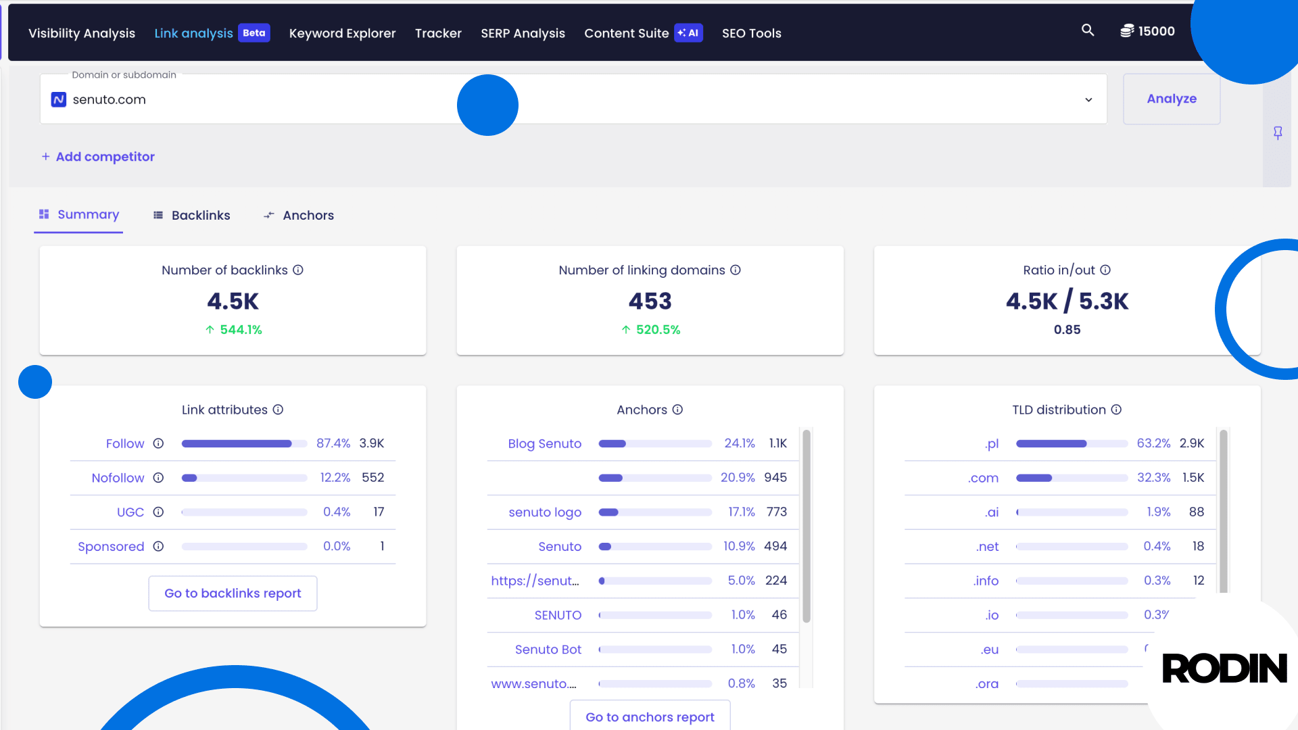Click the Anchors tab arrows icon
The height and width of the screenshot is (730, 1298).
(x=269, y=215)
